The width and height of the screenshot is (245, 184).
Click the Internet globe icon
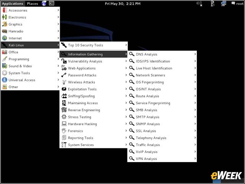point(5,38)
